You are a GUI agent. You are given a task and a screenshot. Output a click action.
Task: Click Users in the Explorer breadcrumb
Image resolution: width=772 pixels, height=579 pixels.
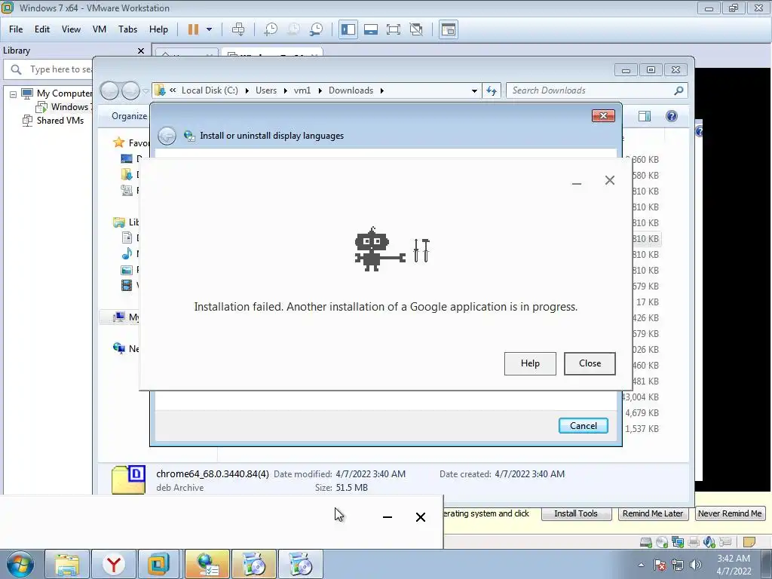point(266,90)
